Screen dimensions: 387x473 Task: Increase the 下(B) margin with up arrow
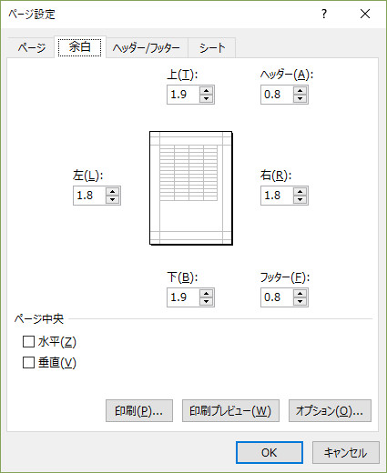click(207, 294)
